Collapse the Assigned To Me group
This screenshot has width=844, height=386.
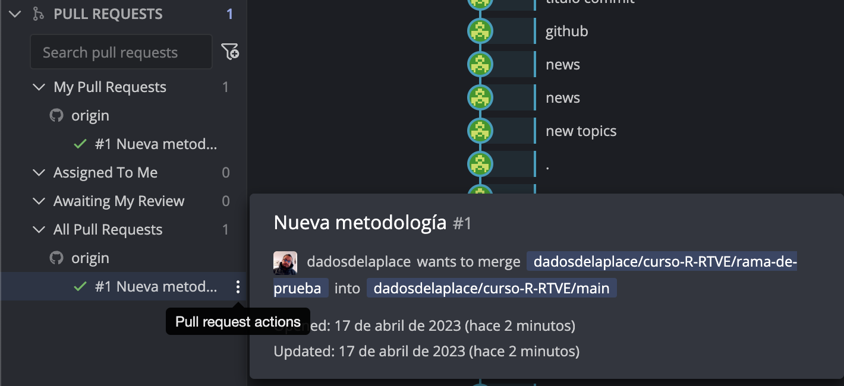(x=39, y=173)
